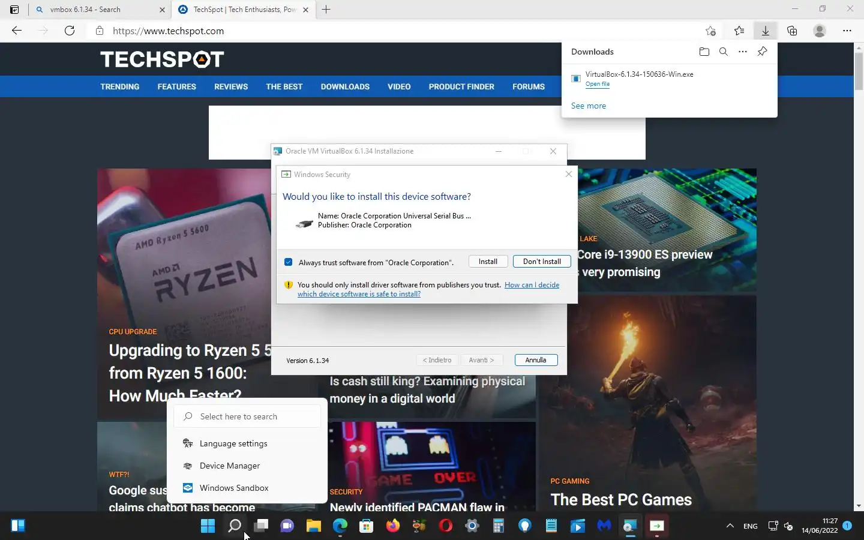Open DOWNLOADS in the TechSpot nav
The width and height of the screenshot is (864, 540).
point(345,86)
